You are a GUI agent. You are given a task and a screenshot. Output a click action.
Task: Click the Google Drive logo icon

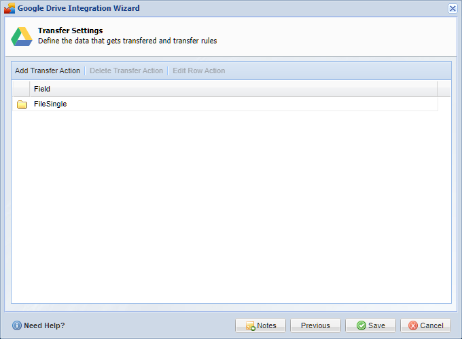[21, 37]
